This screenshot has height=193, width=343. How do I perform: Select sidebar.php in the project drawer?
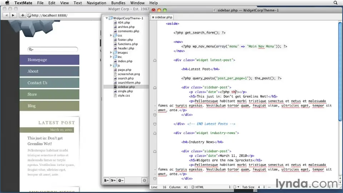126,87
